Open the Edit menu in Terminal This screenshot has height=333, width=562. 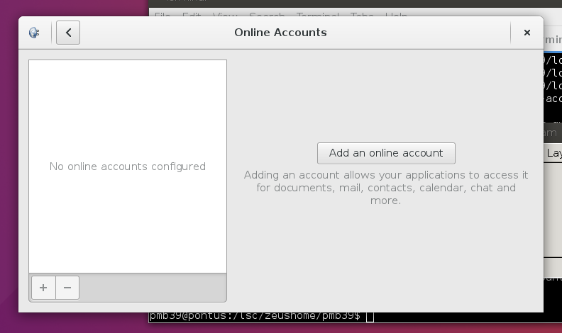point(192,15)
